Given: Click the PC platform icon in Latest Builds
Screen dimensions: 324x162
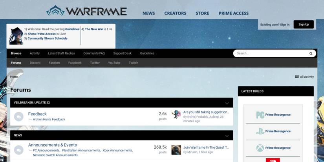Looking at the screenshot, I should pos(260,115).
